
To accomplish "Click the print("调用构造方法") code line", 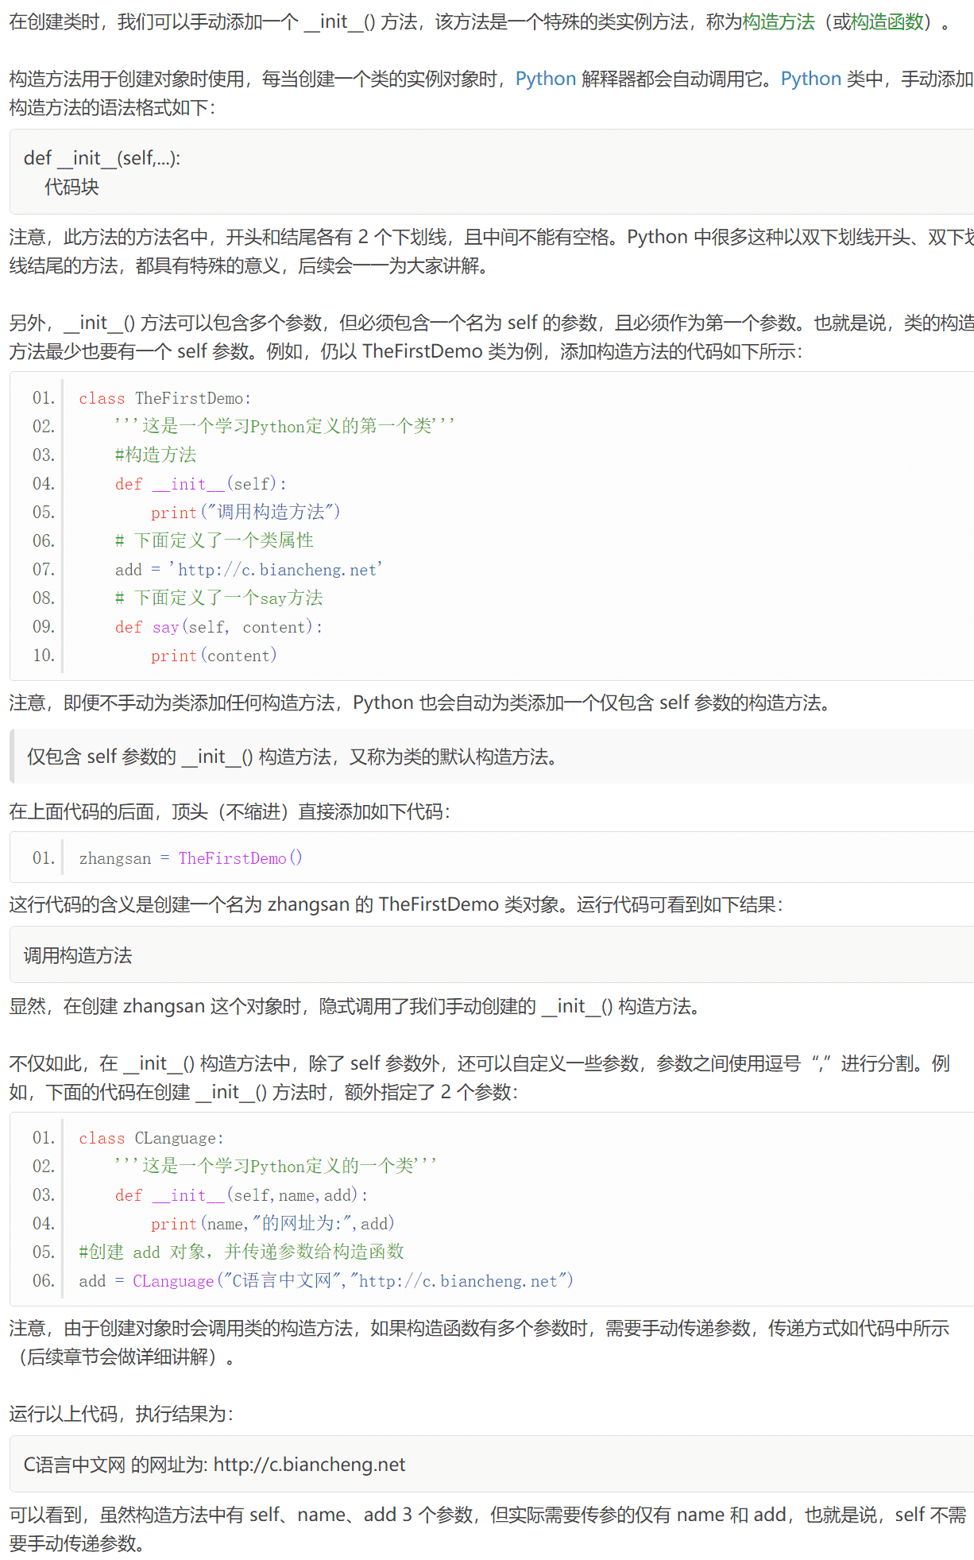I will click(245, 512).
